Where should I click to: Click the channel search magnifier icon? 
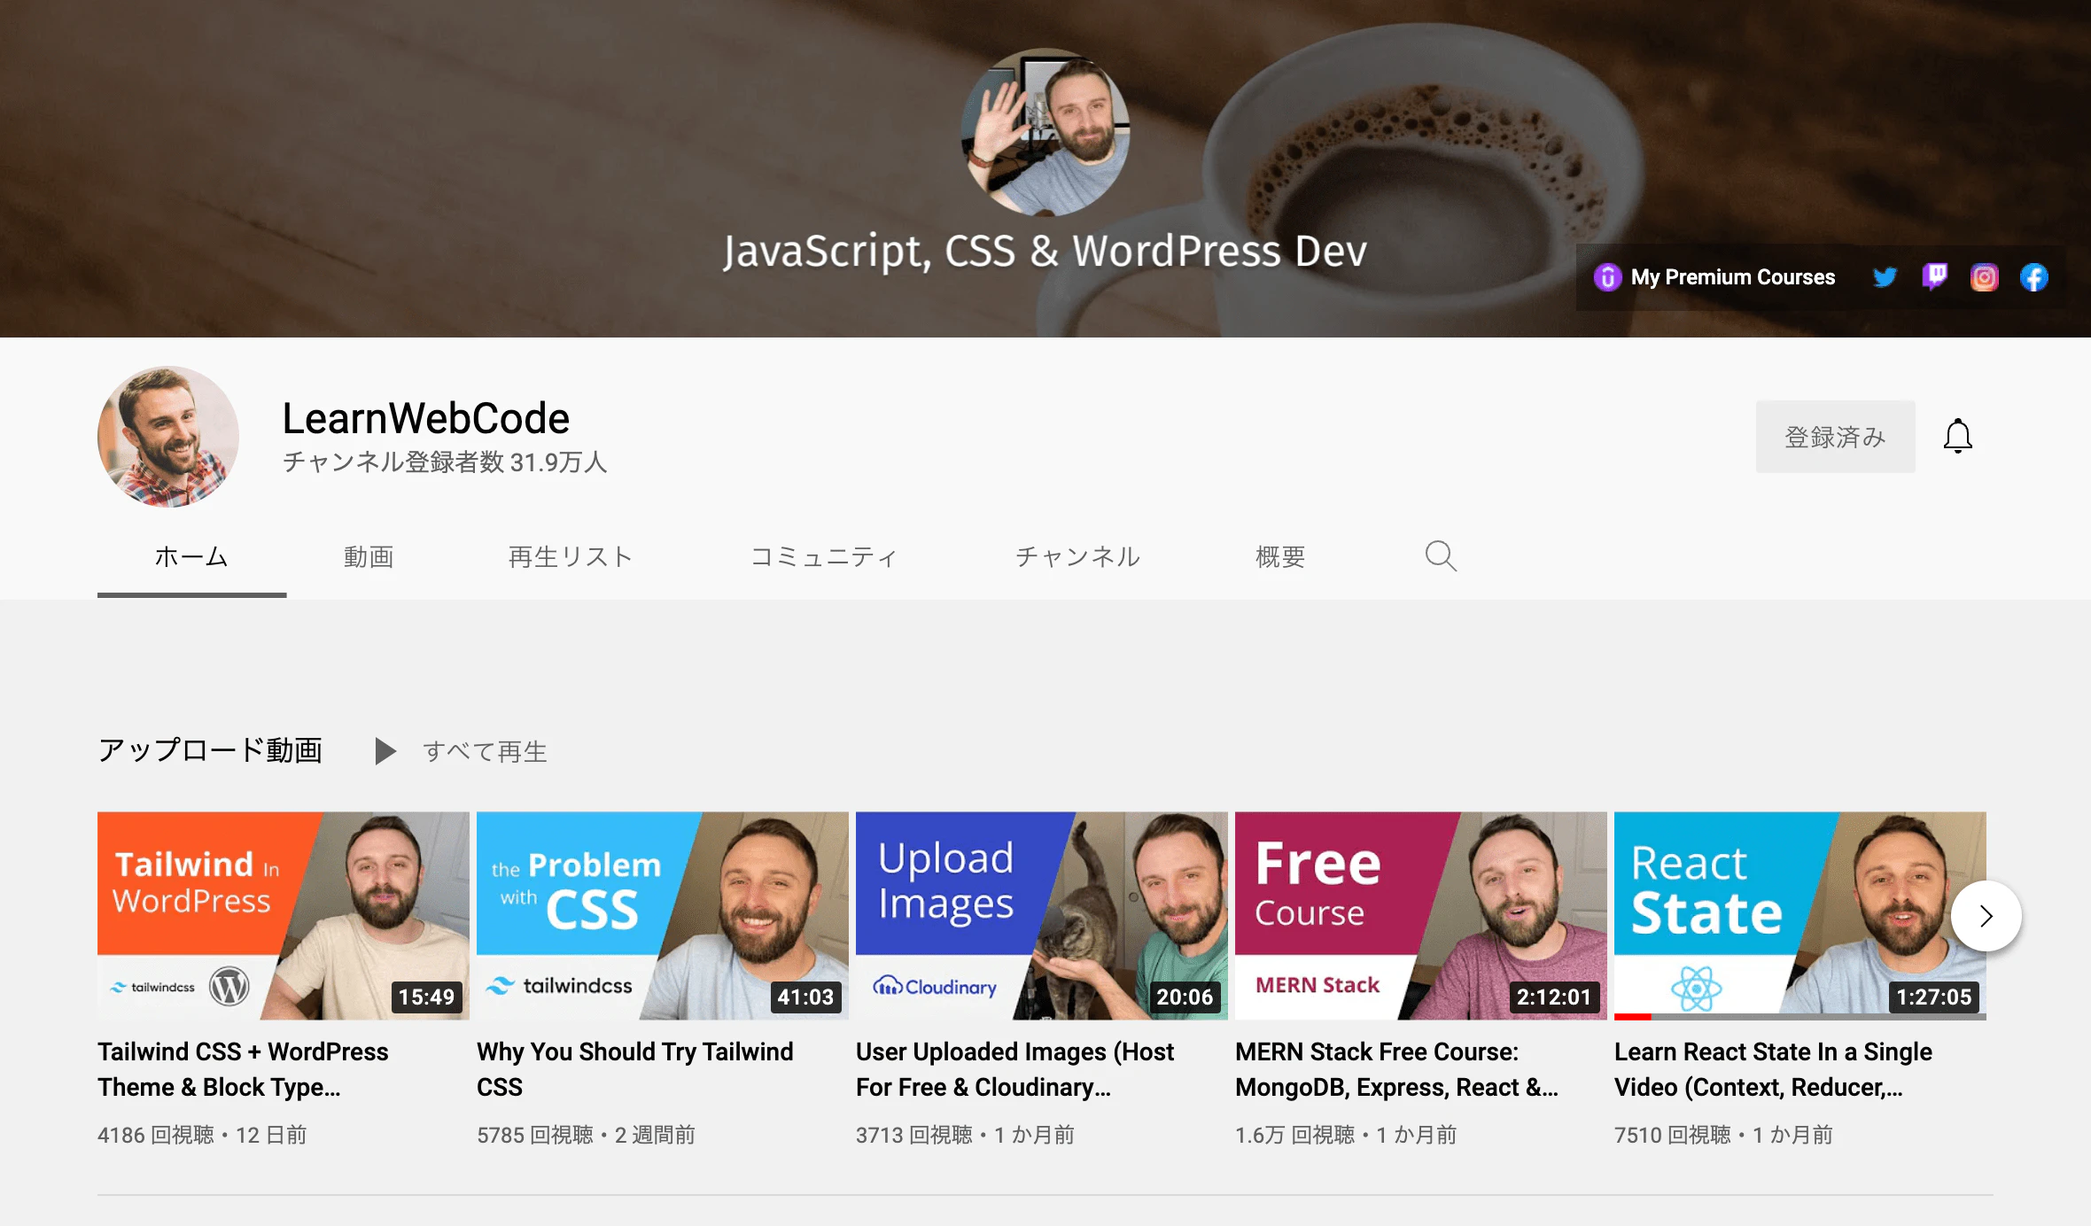pyautogui.click(x=1441, y=556)
